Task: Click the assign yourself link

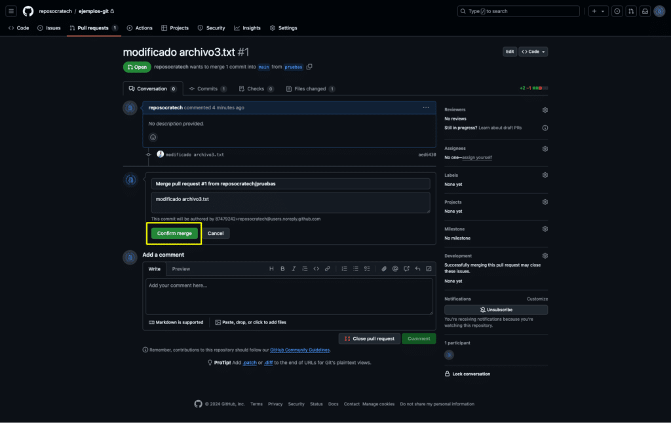Action: pos(477,157)
